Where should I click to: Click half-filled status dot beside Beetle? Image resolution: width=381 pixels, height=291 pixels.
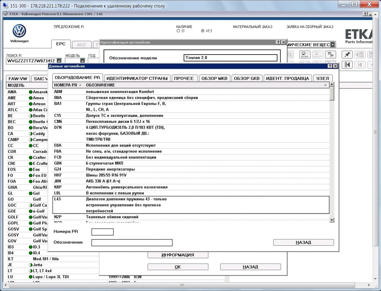click(30, 116)
